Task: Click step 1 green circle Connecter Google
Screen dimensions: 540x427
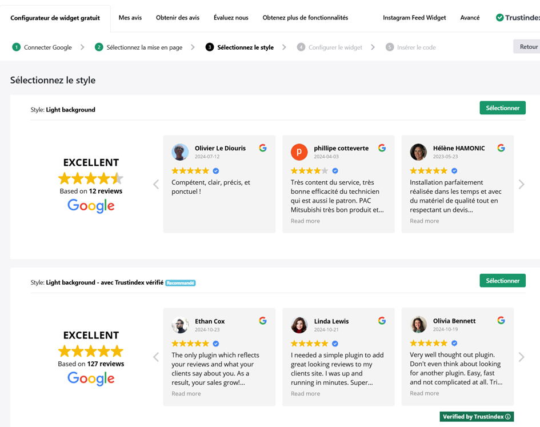Action: (x=16, y=47)
